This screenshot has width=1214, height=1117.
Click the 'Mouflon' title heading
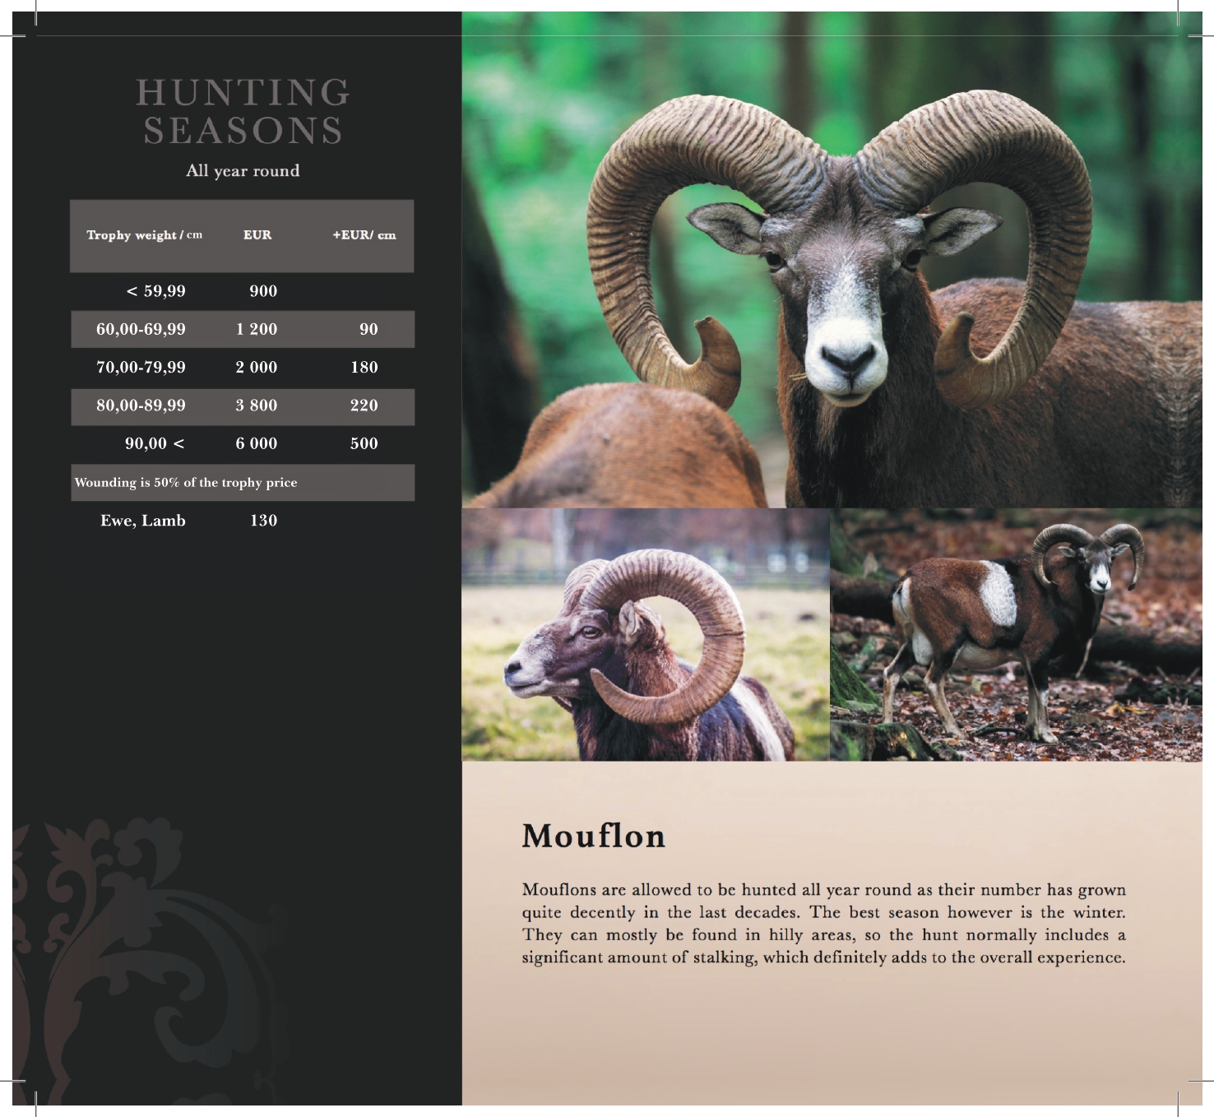(x=593, y=837)
